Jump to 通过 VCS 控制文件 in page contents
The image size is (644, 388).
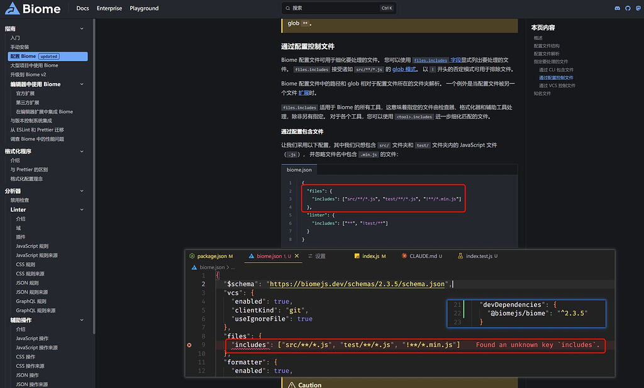[557, 86]
